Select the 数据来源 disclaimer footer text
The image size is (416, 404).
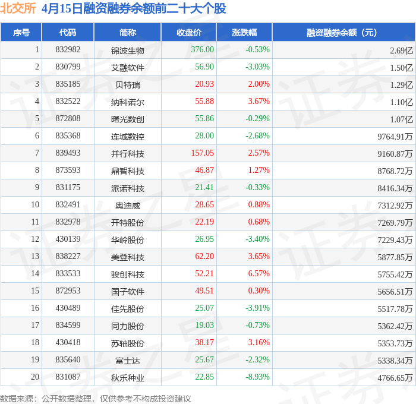coord(96,399)
